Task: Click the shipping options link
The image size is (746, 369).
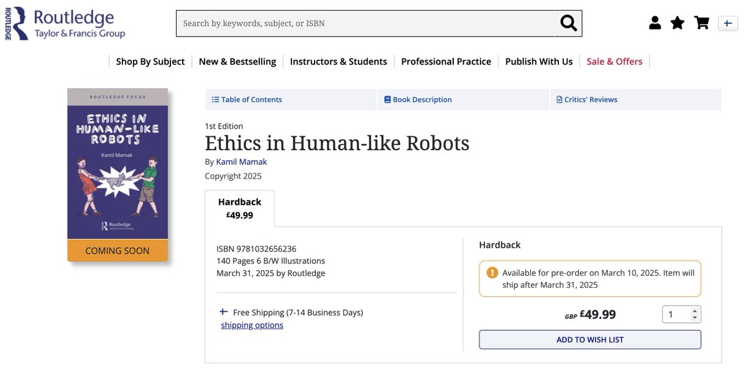Action: pyautogui.click(x=251, y=324)
